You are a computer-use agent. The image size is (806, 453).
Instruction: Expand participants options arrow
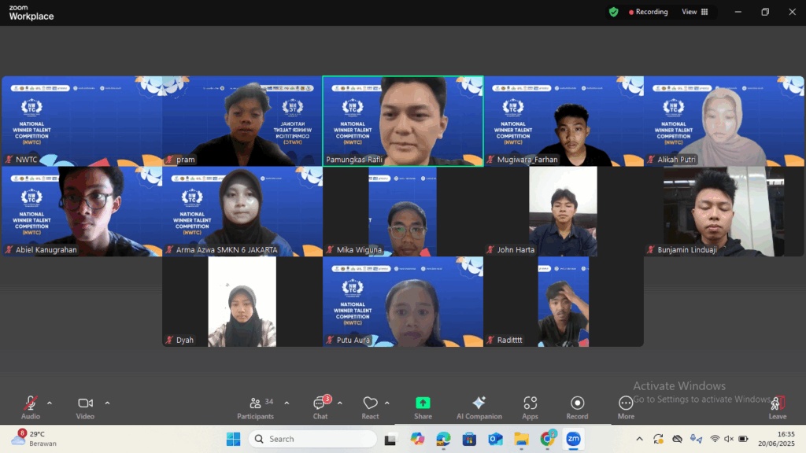[x=287, y=403]
